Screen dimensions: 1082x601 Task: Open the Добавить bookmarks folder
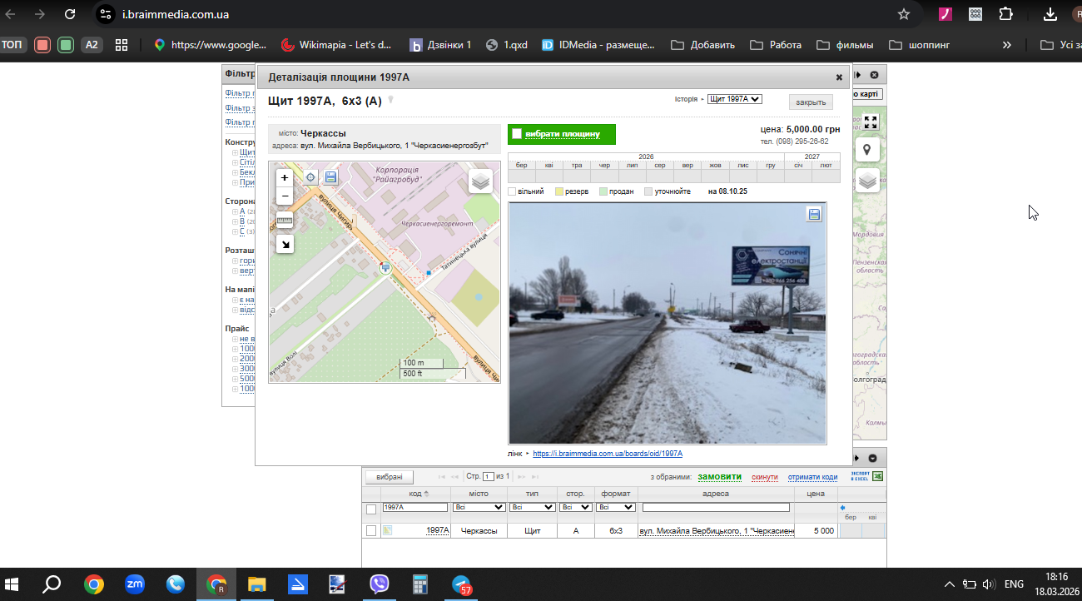pyautogui.click(x=702, y=45)
